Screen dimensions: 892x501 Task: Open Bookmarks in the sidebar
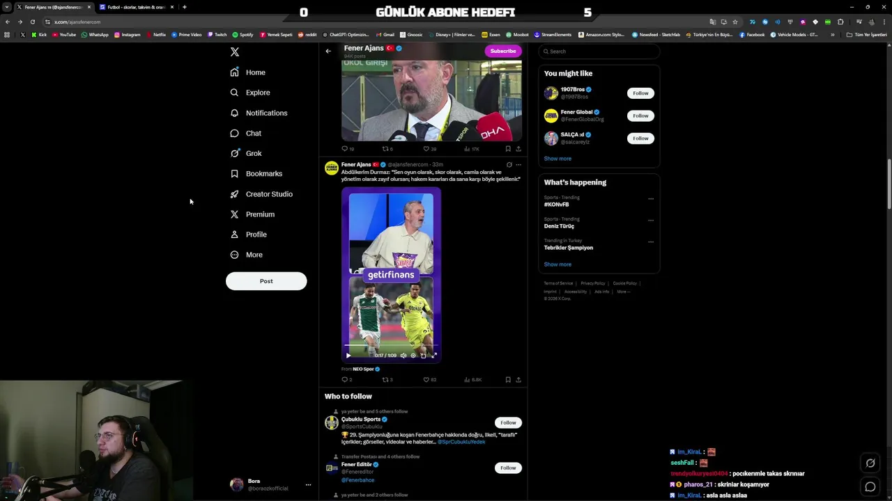[x=256, y=173]
